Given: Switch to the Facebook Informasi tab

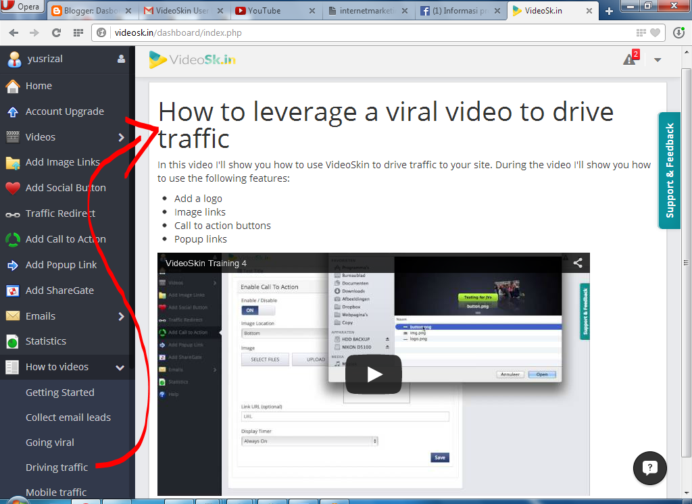Looking at the screenshot, I should 460,11.
